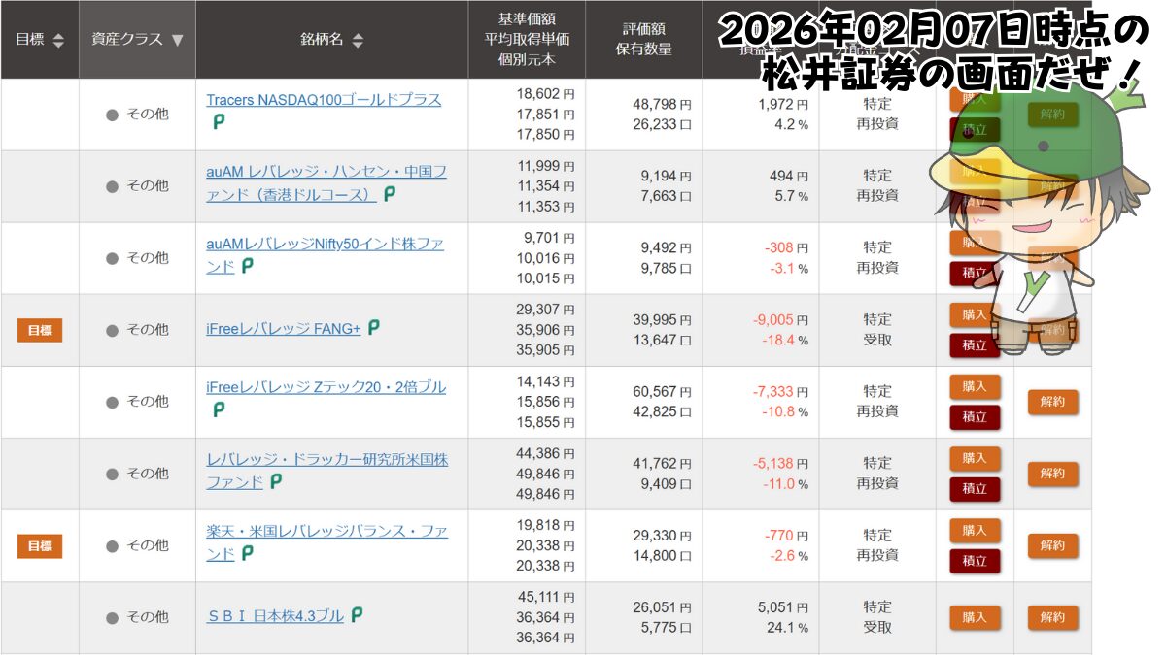Click 購入 for iFreeレバレッジ Zテック20・2倍ブル

(x=975, y=387)
